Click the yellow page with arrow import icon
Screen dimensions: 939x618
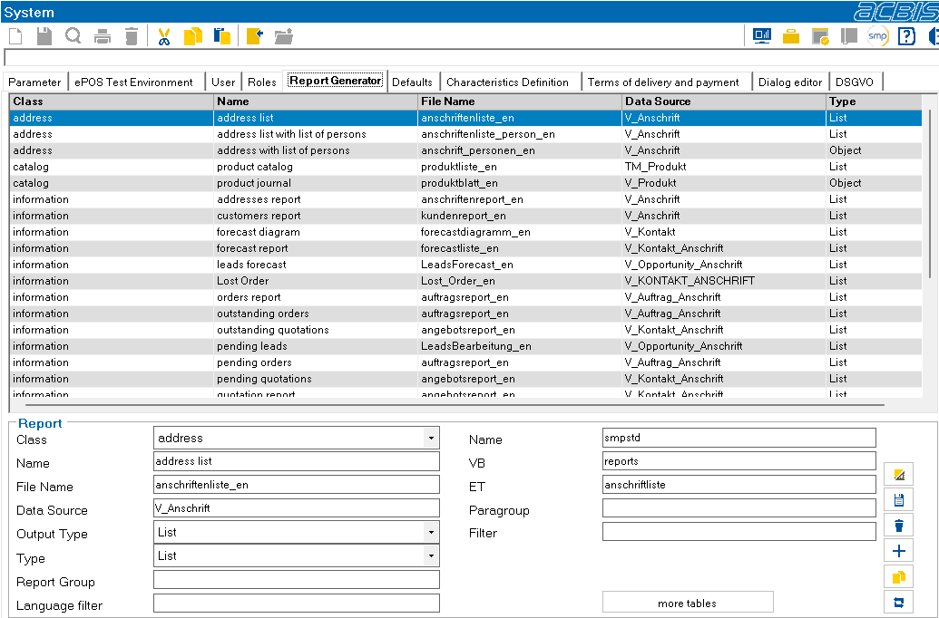pyautogui.click(x=255, y=36)
